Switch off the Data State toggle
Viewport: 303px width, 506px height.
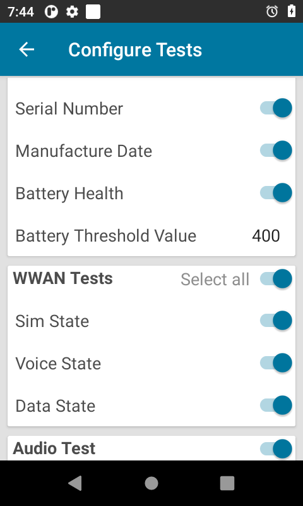click(276, 405)
